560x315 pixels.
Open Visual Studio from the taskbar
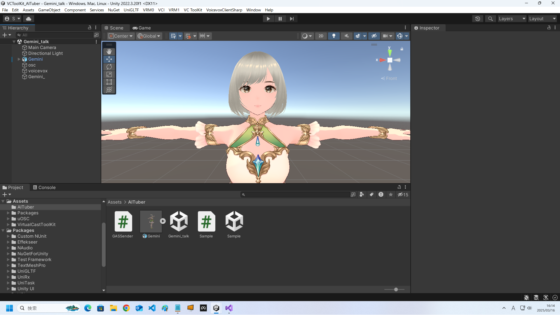coord(229,308)
